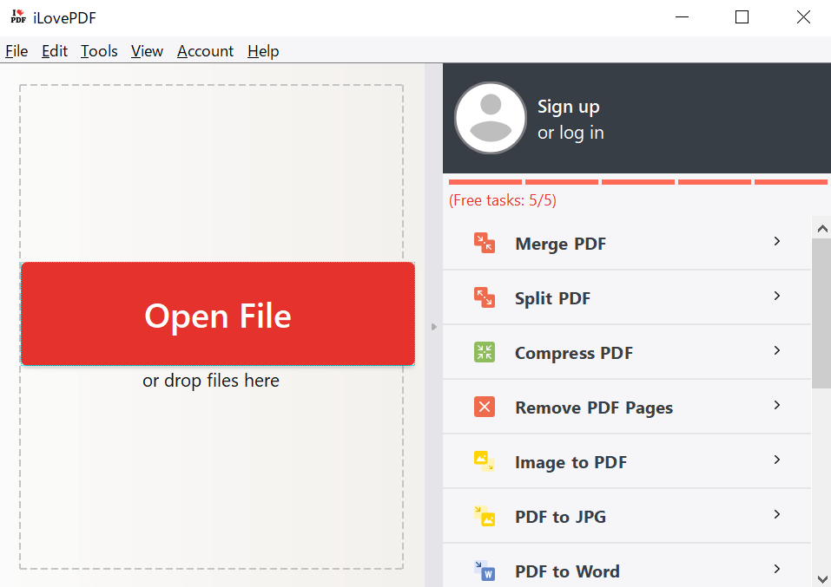
Task: Click the scrollbar down arrow in tools list
Action: (821, 577)
